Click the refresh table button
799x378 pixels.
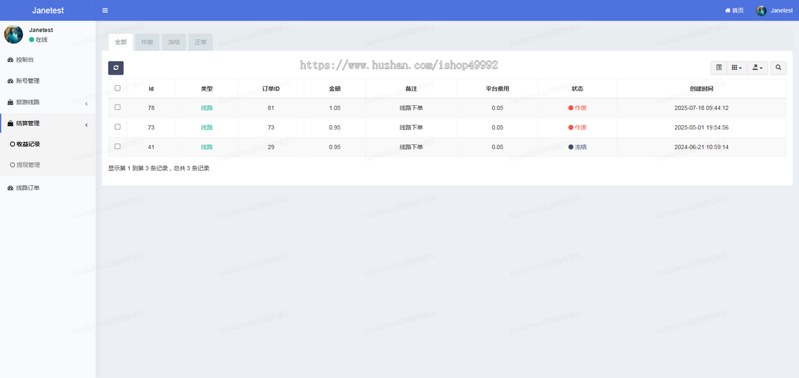[x=116, y=68]
